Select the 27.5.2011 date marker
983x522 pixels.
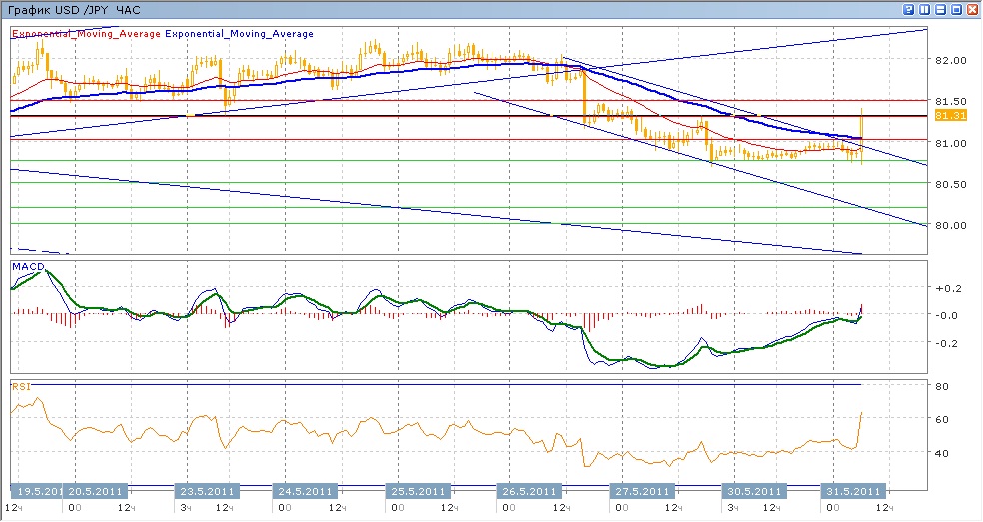pos(640,491)
